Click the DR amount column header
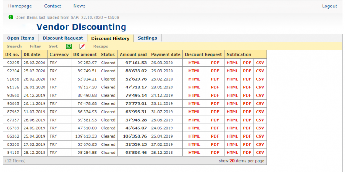The height and width of the screenshot is (172, 345). (x=85, y=55)
